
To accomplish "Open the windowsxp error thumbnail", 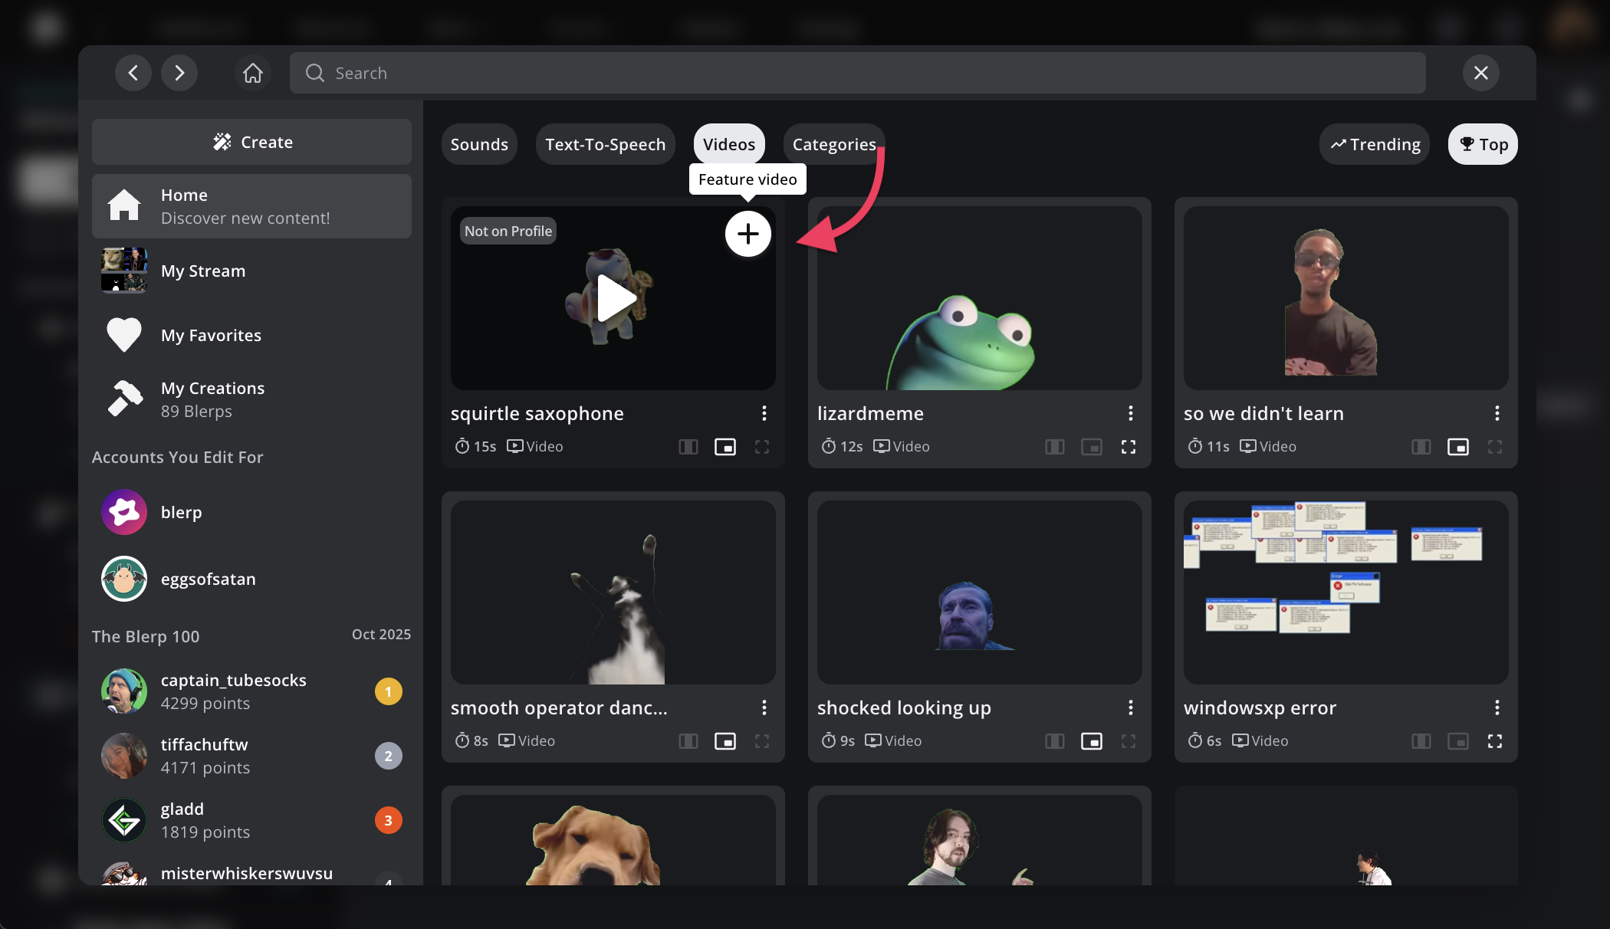I will (x=1345, y=592).
